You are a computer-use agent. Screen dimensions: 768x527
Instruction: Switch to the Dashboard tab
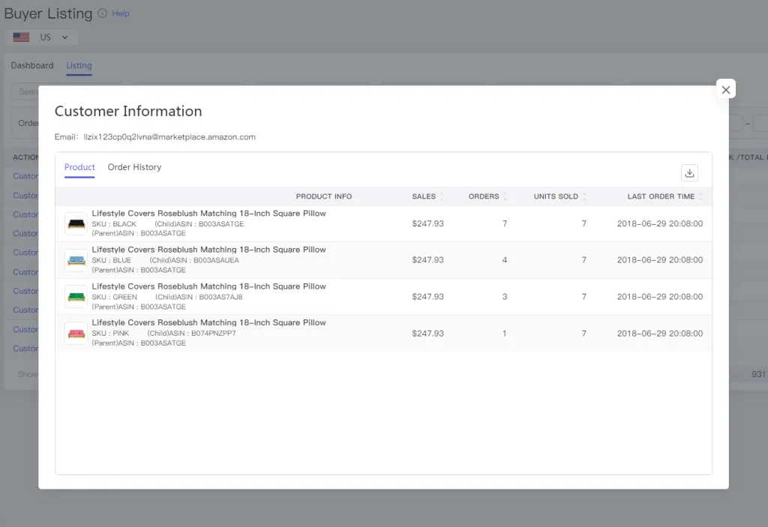pyautogui.click(x=31, y=65)
